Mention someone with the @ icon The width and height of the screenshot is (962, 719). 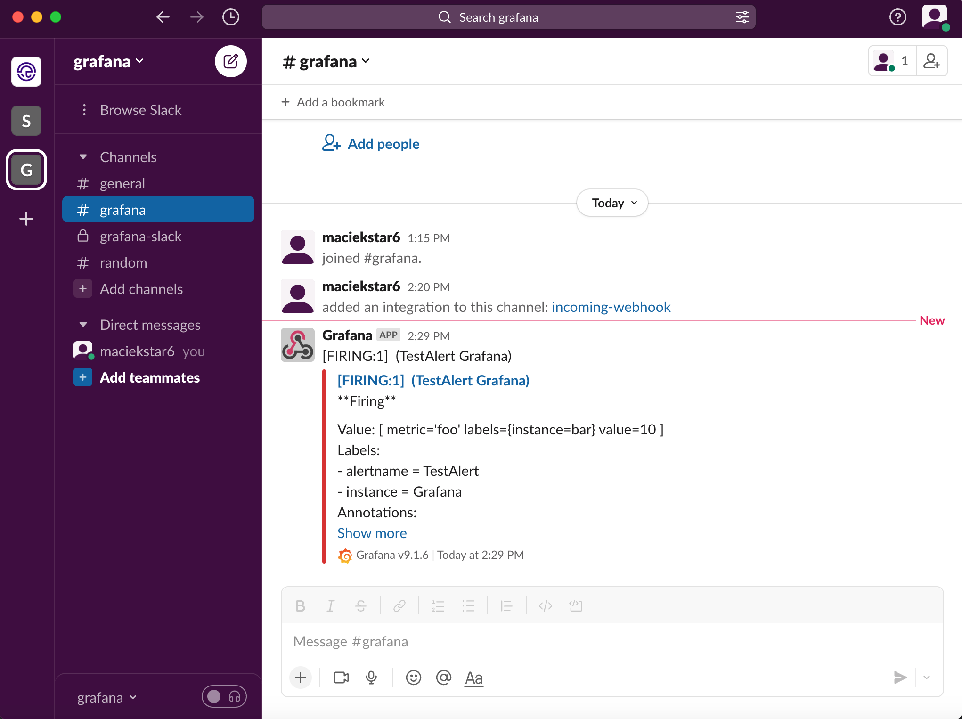coord(444,678)
